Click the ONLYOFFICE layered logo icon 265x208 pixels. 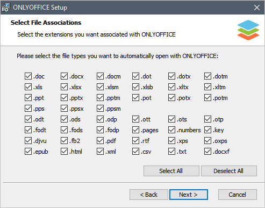pyautogui.click(x=248, y=30)
